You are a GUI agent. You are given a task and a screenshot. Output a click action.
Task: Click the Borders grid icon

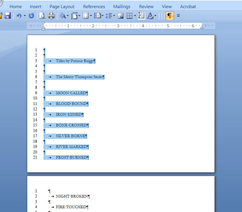pos(130,16)
